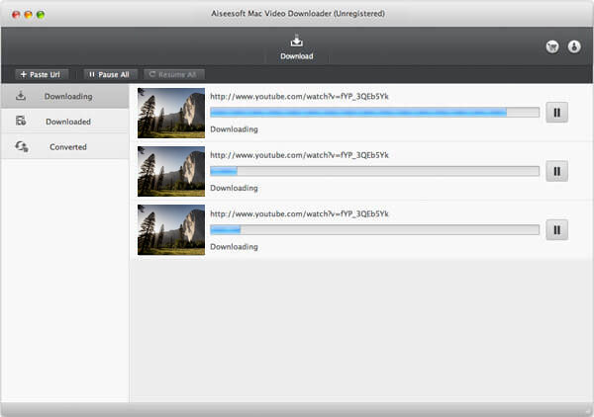Click the green zoom window button
This screenshot has width=594, height=417.
(x=41, y=15)
